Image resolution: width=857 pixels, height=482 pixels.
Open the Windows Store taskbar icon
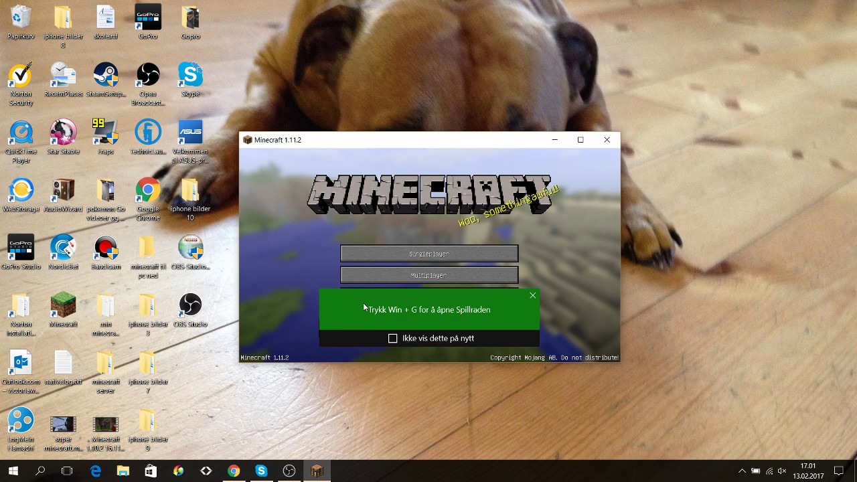coord(151,471)
